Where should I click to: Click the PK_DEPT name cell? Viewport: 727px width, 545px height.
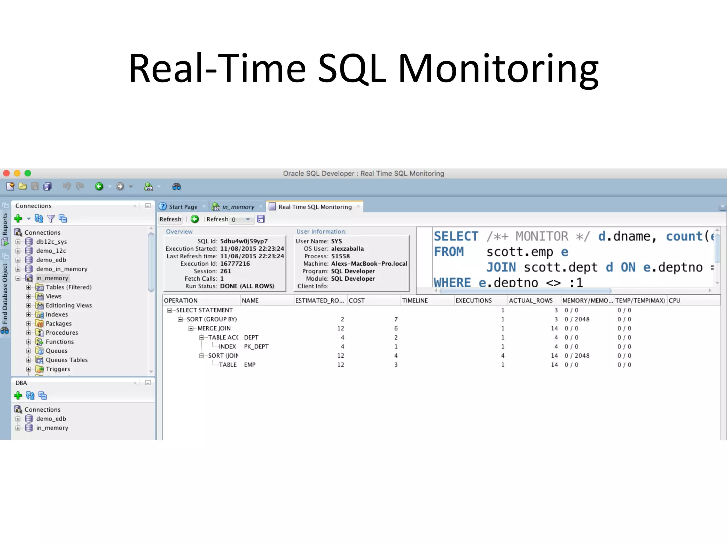[x=256, y=347]
